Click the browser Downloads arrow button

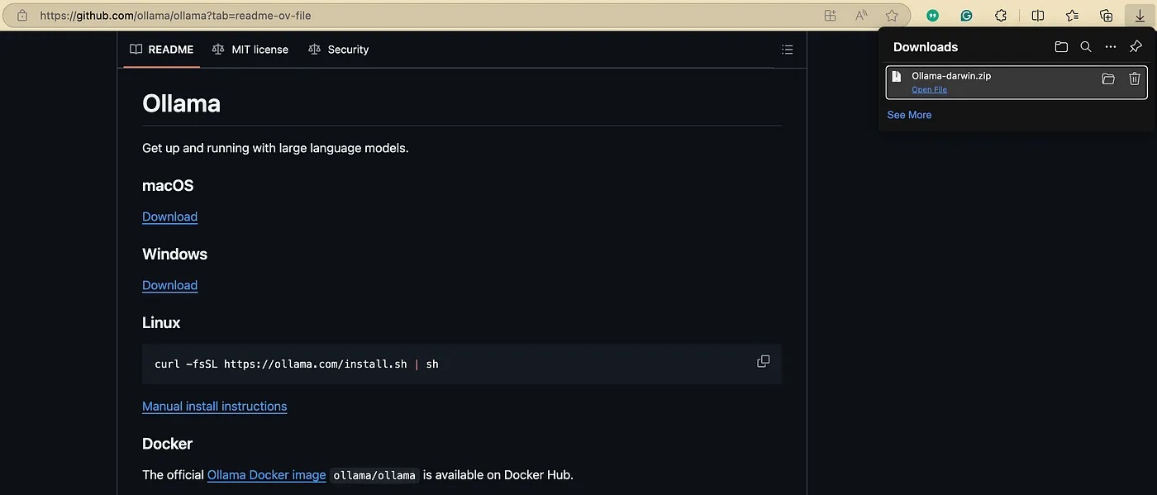pos(1140,16)
